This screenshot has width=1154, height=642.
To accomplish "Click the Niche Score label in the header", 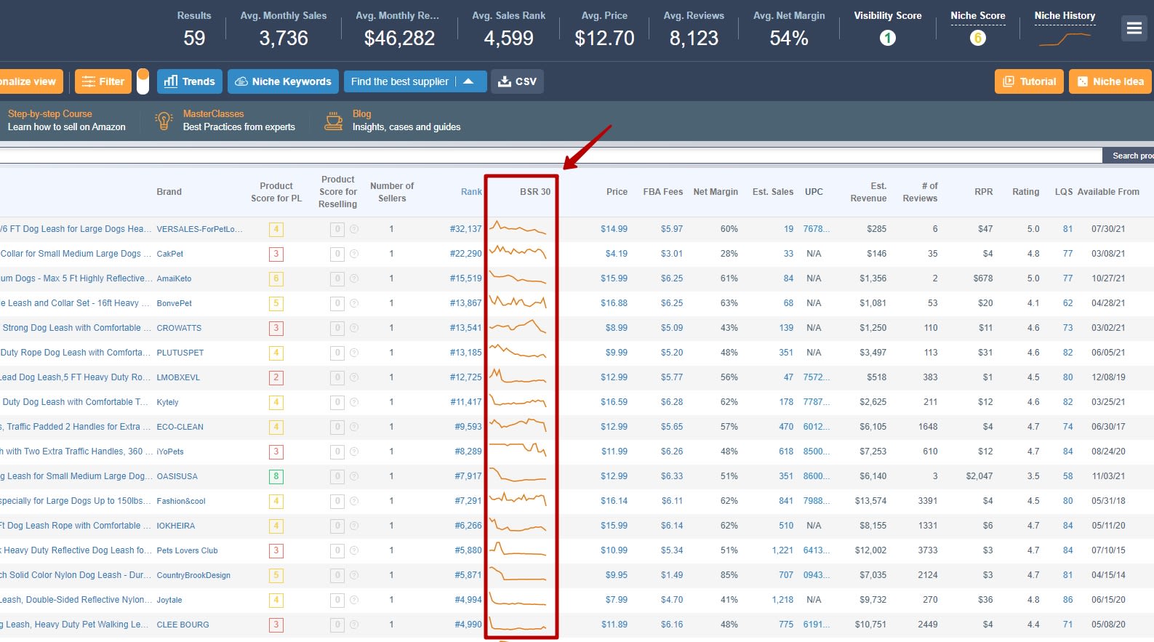I will pyautogui.click(x=978, y=15).
